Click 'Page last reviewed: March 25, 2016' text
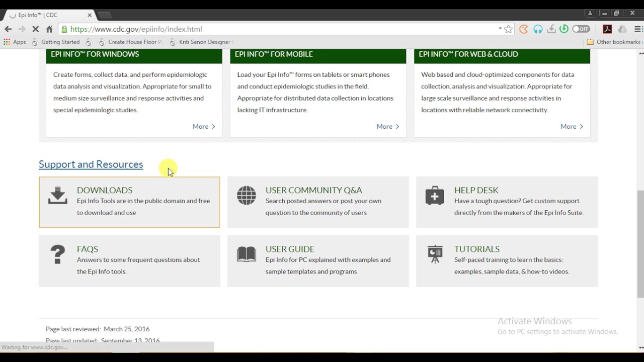644x362 pixels. [98, 329]
